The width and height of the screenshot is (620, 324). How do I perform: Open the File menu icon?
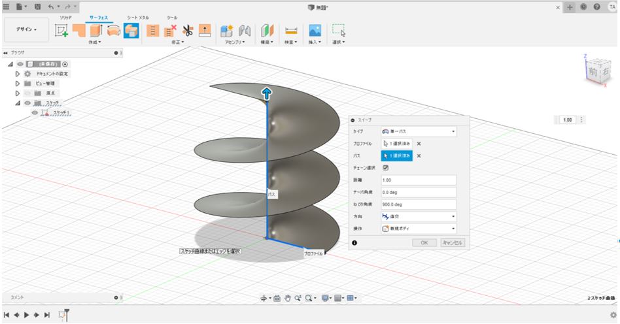point(20,7)
